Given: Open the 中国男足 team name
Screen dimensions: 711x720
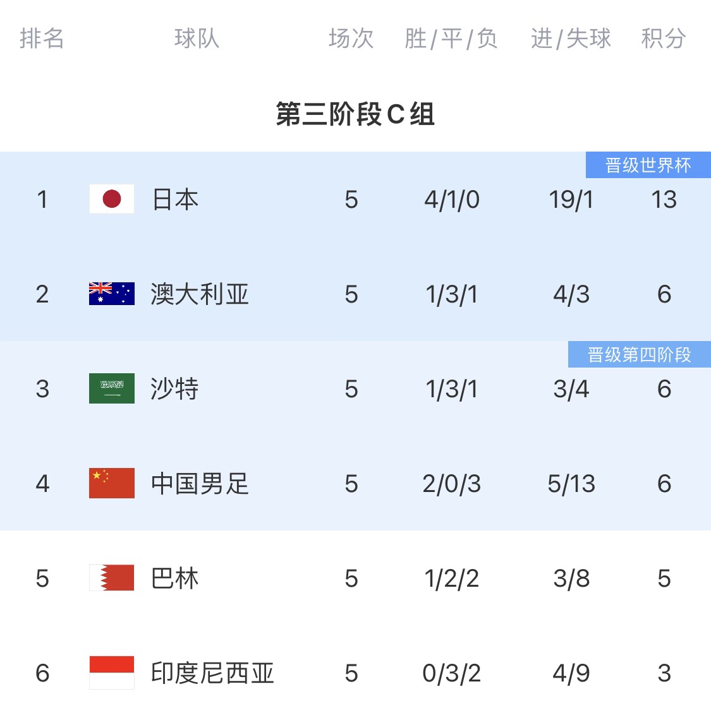Looking at the screenshot, I should (200, 484).
